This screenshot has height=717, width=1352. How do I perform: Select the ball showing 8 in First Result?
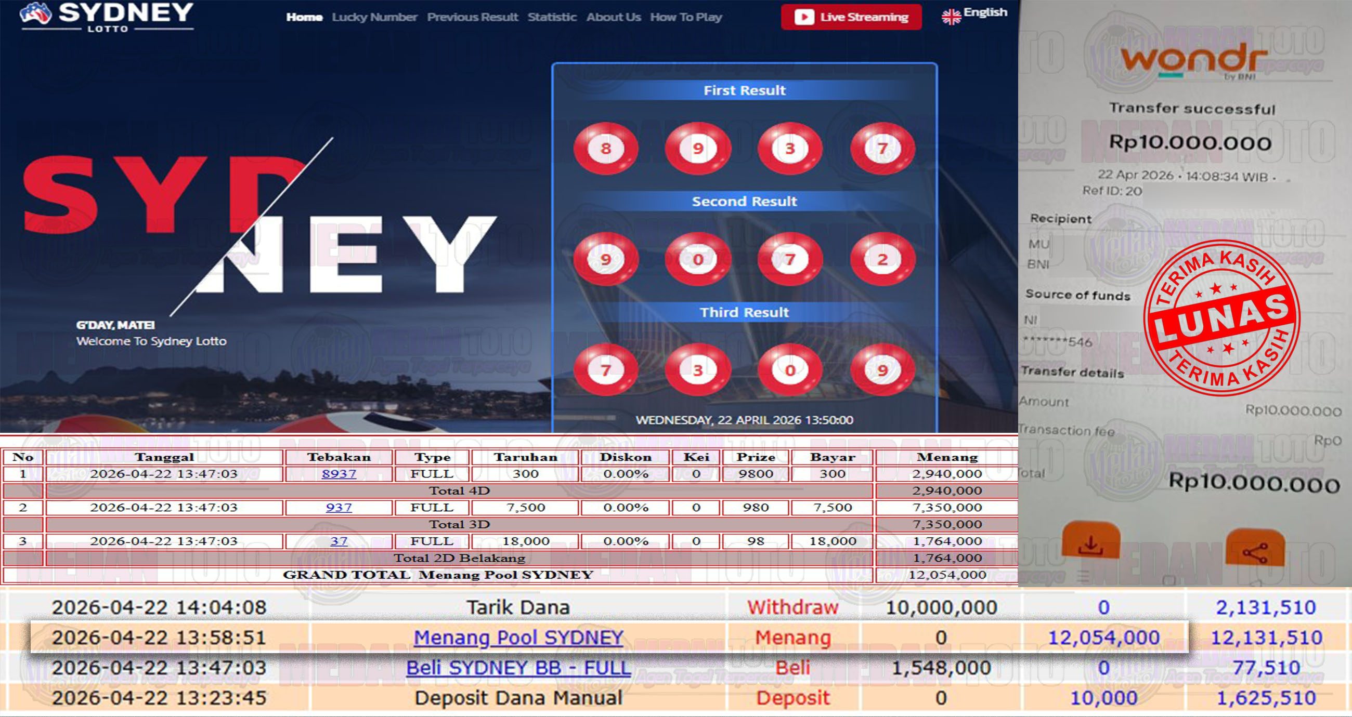coord(606,149)
